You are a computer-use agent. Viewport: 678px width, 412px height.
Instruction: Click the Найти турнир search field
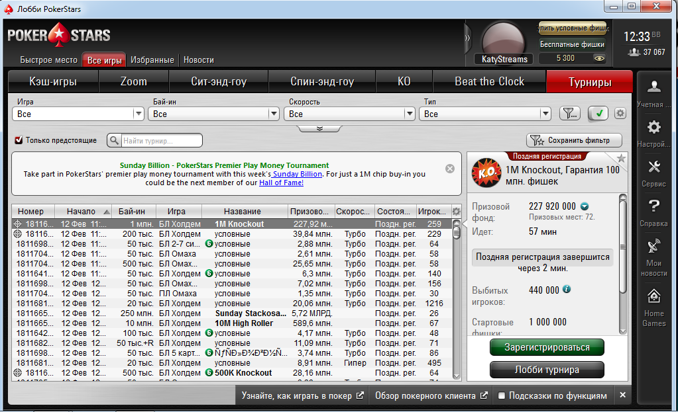161,141
